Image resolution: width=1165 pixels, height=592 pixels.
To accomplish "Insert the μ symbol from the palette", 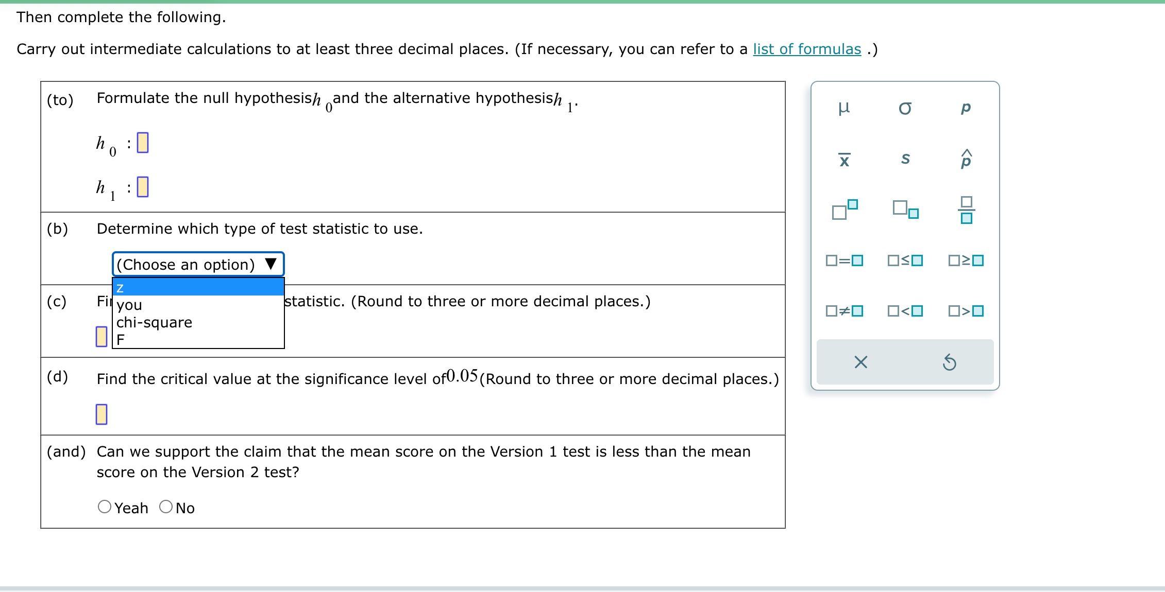I will (845, 108).
